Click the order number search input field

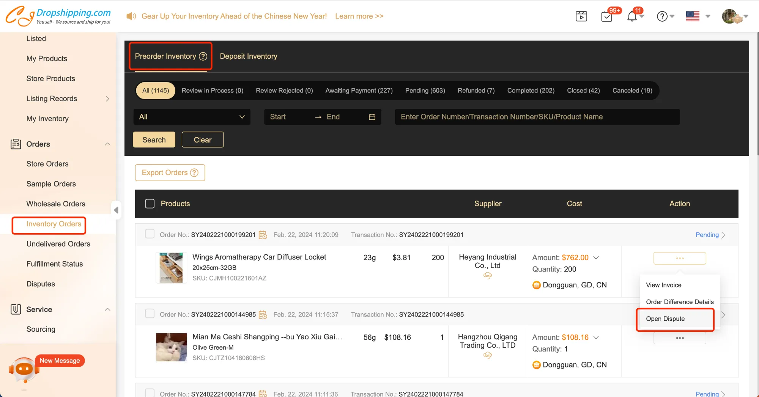pyautogui.click(x=537, y=117)
